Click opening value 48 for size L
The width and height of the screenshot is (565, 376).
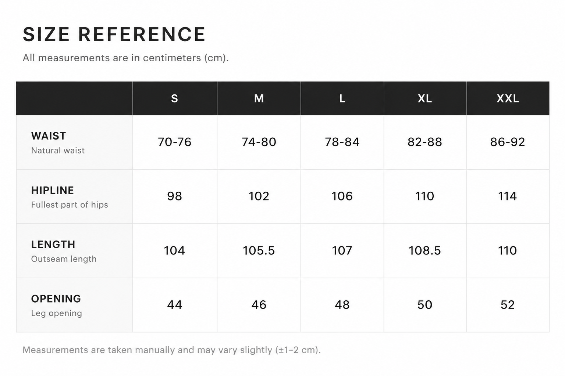342,305
